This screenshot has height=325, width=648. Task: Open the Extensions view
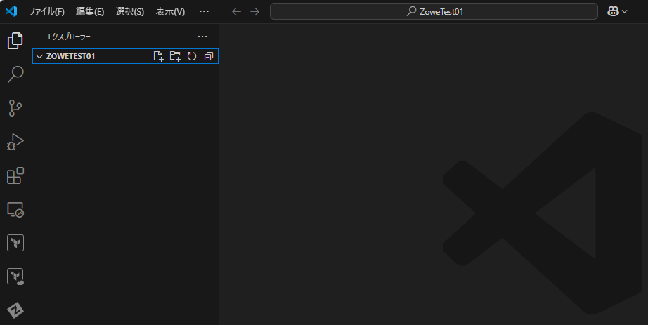[x=15, y=175]
